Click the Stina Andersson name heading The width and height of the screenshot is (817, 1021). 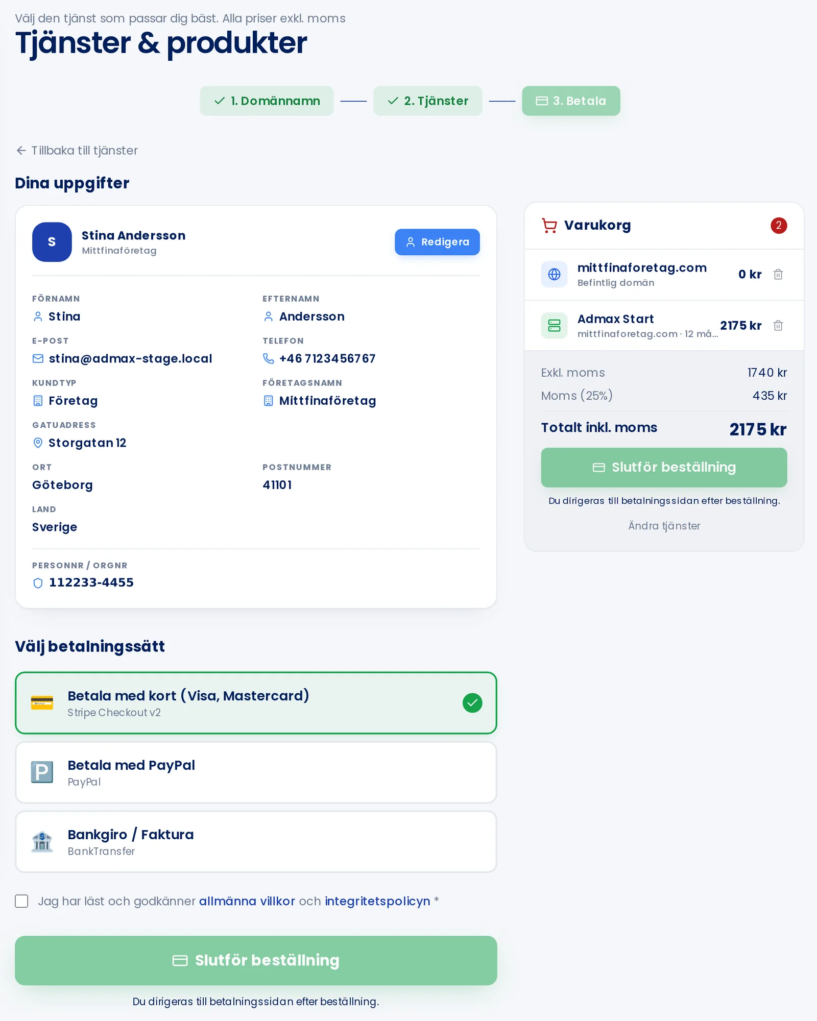133,235
